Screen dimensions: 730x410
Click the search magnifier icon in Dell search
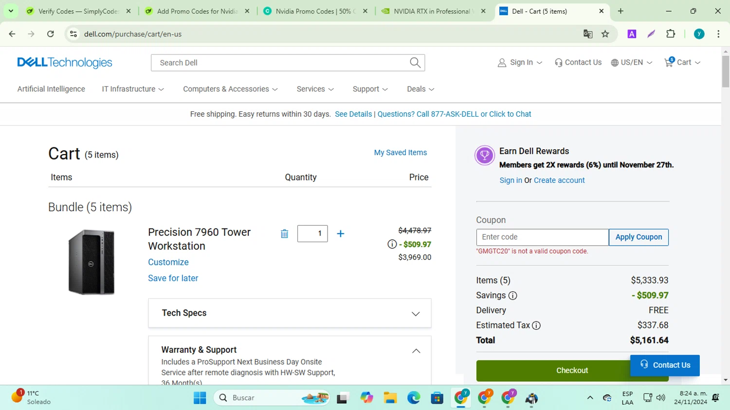[415, 63]
